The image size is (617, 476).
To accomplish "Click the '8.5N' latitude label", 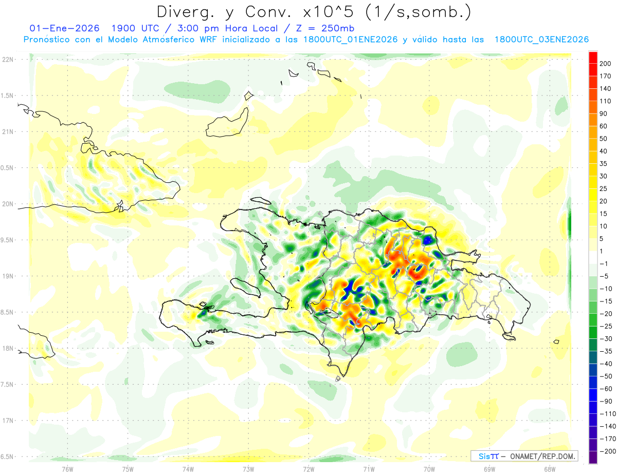I will click(x=7, y=312).
